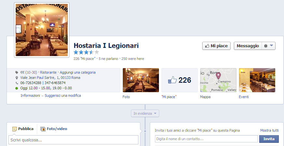This screenshot has height=146, width=284.
Task: Click the Eventi label link
Action: pos(244,97)
